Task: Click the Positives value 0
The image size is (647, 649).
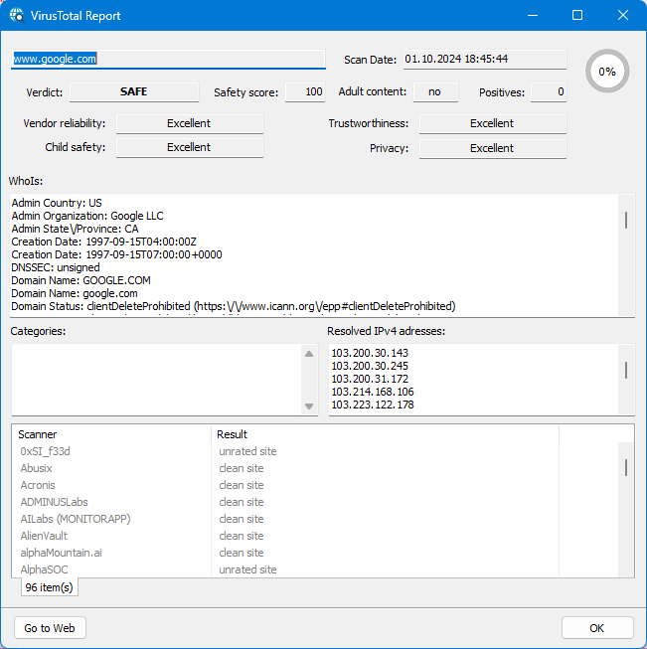Action: click(549, 91)
